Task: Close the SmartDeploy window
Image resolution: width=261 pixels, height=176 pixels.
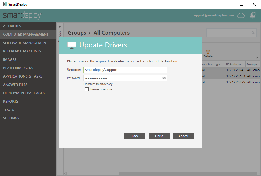Action: [254, 4]
